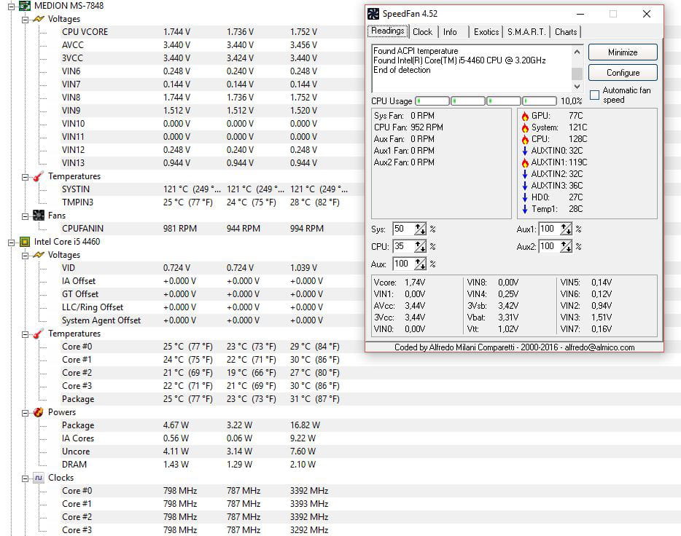681x536 pixels.
Task: Click the HD0 blue down-arrow icon
Action: [524, 197]
